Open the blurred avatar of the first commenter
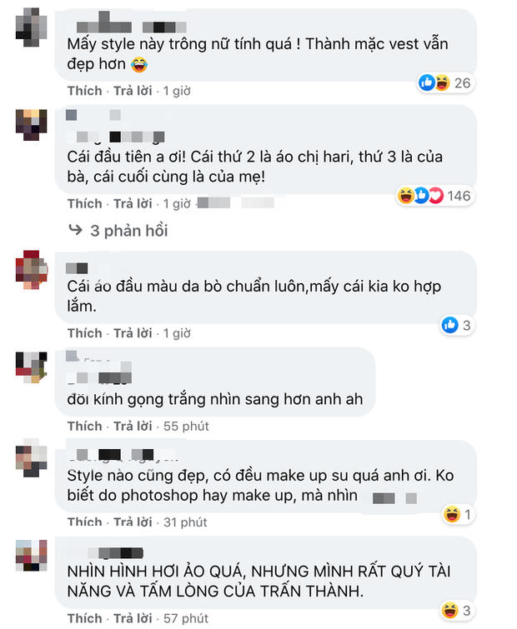 (32, 27)
